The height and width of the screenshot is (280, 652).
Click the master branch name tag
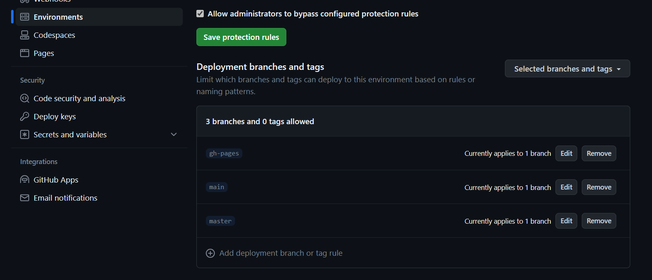(x=220, y=221)
